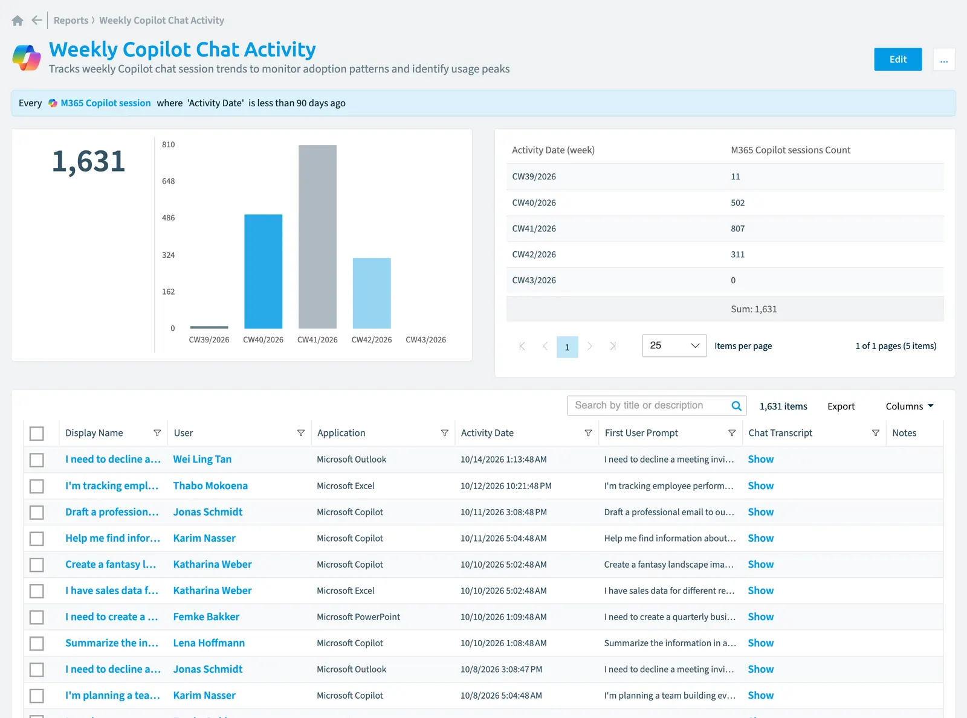Screen dimensions: 967x718
Task: Click the CW41/2026 row in weekly table
Action: point(725,229)
